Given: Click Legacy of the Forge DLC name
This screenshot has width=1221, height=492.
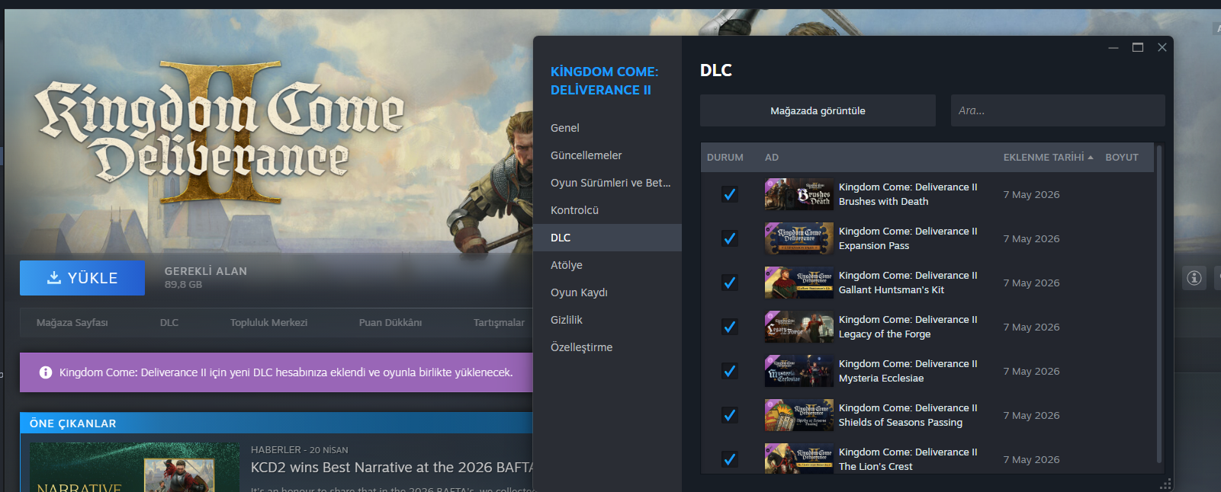Looking at the screenshot, I should pos(908,327).
